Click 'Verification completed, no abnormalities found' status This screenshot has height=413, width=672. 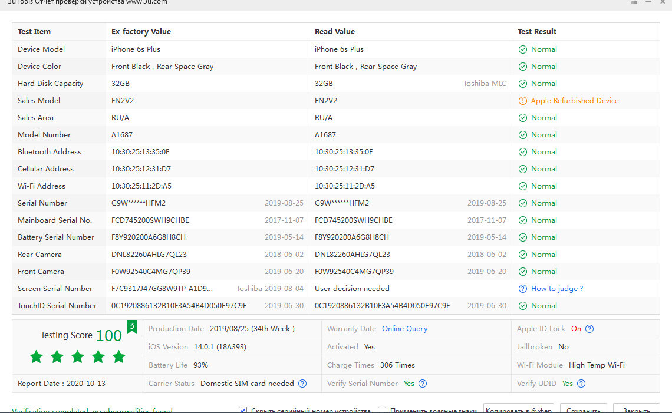tap(92, 411)
